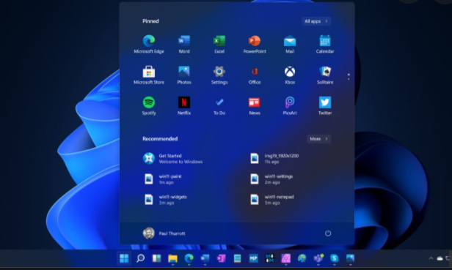Open Affinity Photo from the taskbar
This screenshot has width=452, height=270.
point(285,258)
